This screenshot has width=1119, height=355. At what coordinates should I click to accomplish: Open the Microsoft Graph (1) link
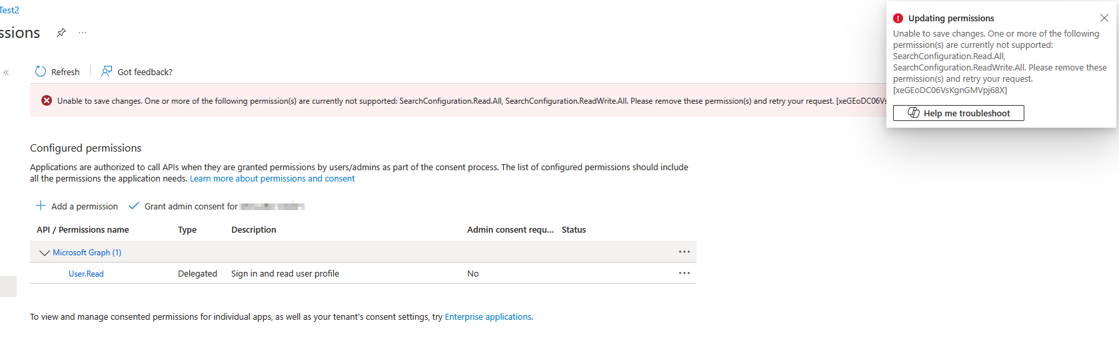click(87, 253)
